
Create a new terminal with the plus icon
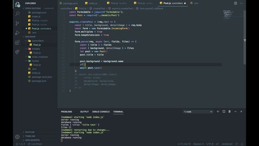point(218,112)
